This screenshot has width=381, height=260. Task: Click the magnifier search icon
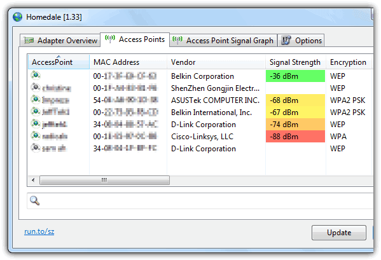pyautogui.click(x=34, y=200)
